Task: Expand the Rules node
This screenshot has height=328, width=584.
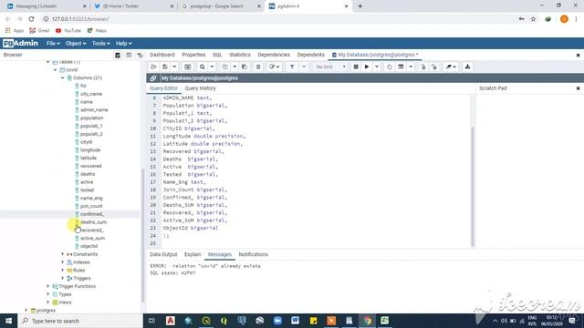Action: tap(63, 271)
